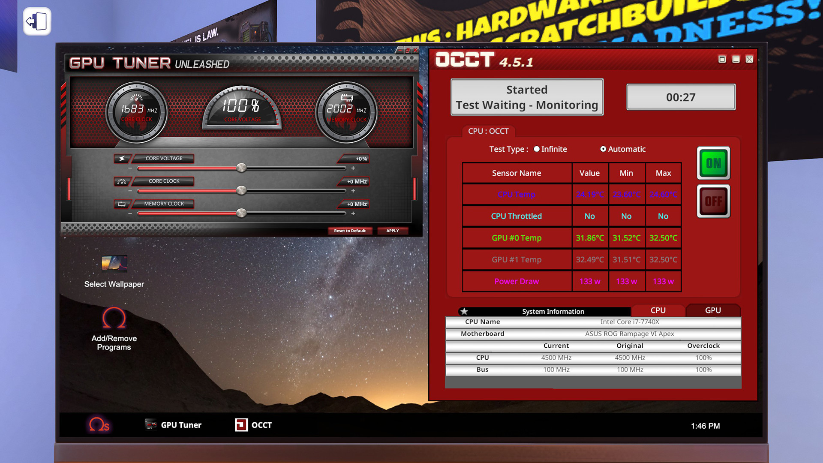Click the Select Wallpaper desktop icon

tap(113, 270)
